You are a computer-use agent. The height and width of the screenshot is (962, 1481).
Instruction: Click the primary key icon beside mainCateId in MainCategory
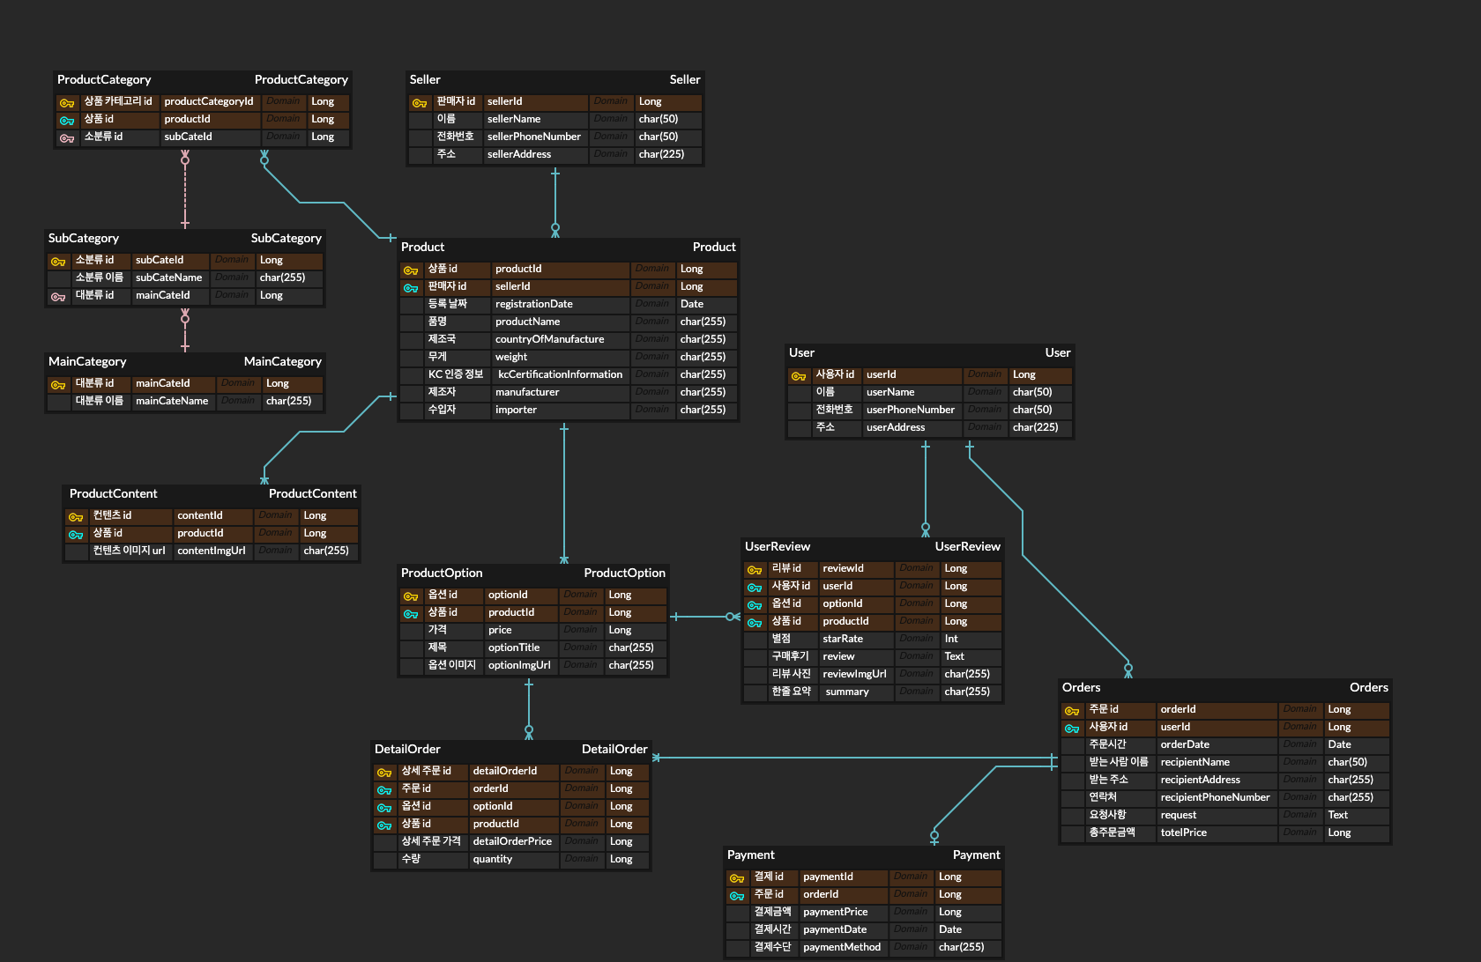(x=58, y=385)
